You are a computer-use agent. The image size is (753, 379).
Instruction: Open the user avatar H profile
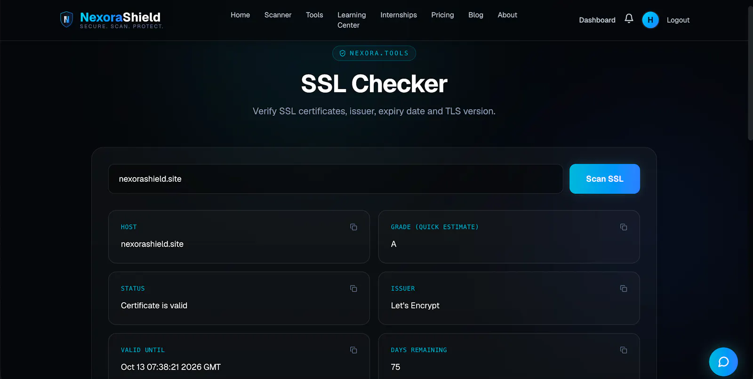point(650,20)
